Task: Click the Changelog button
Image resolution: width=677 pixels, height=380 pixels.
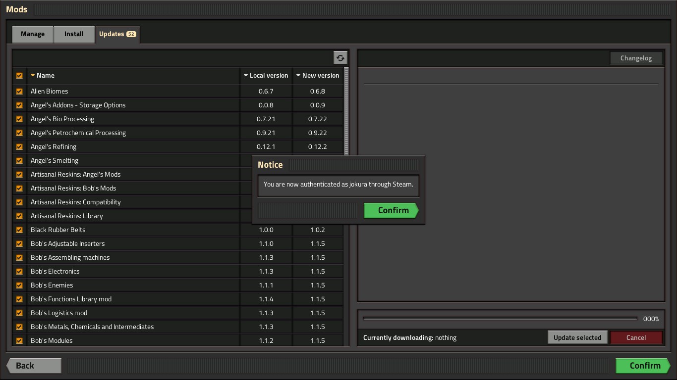Action: click(636, 58)
